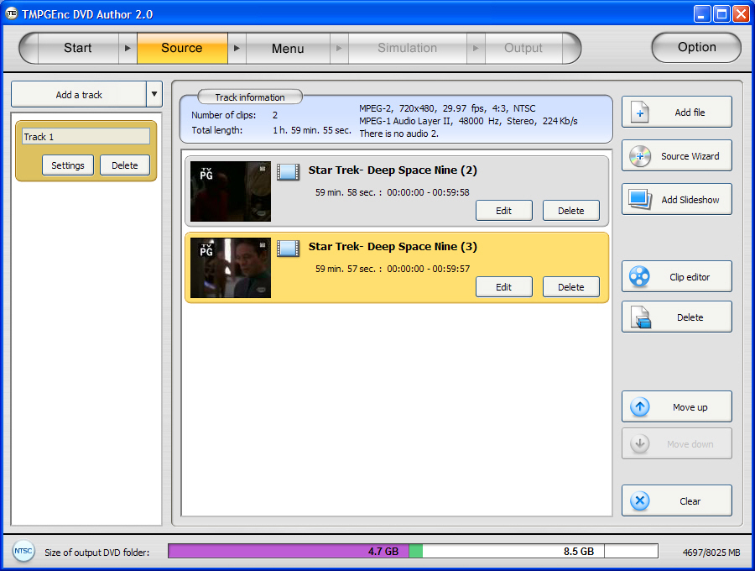Delete the Deep Space Nine (3) clip
The height and width of the screenshot is (571, 755).
(x=571, y=286)
